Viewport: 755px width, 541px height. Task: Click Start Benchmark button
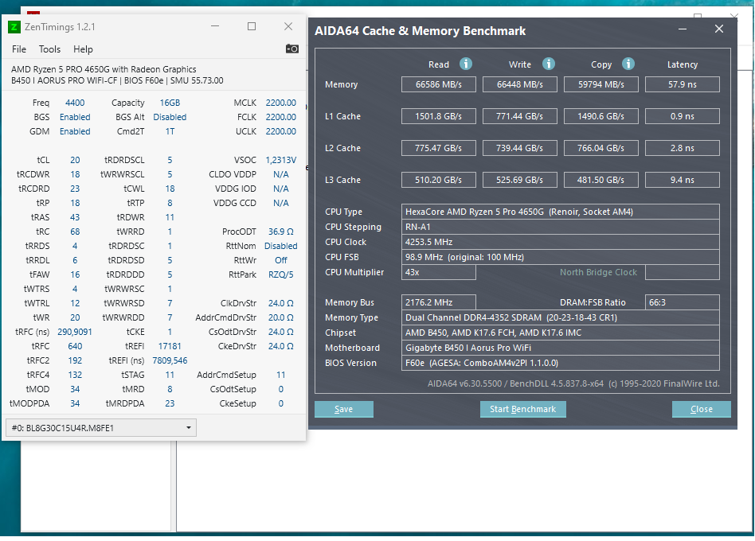pos(523,409)
